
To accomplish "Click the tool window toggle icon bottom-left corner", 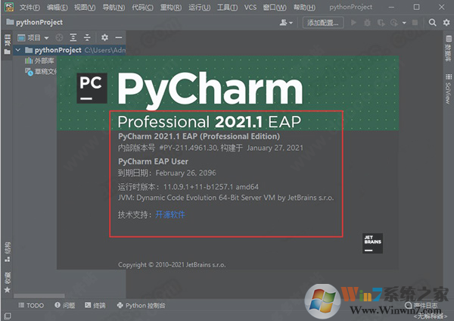I will [8, 316].
